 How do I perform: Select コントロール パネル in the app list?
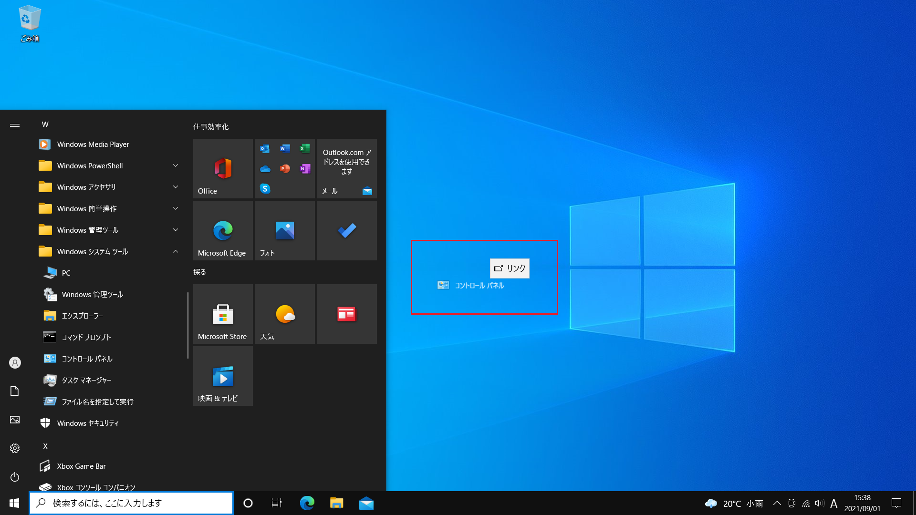click(109, 359)
